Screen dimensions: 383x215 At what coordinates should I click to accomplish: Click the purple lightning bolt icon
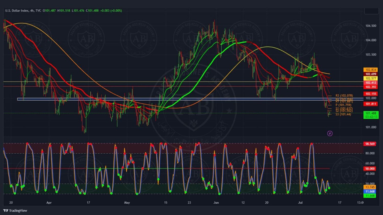click(330, 133)
